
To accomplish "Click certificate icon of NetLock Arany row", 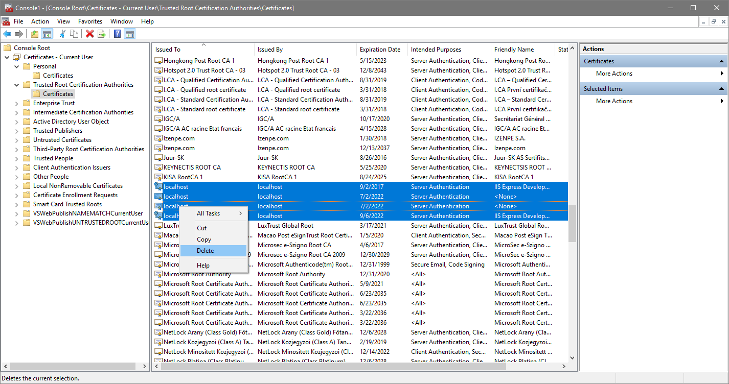I will pyautogui.click(x=158, y=332).
